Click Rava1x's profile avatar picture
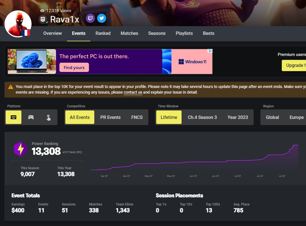 tap(18, 24)
